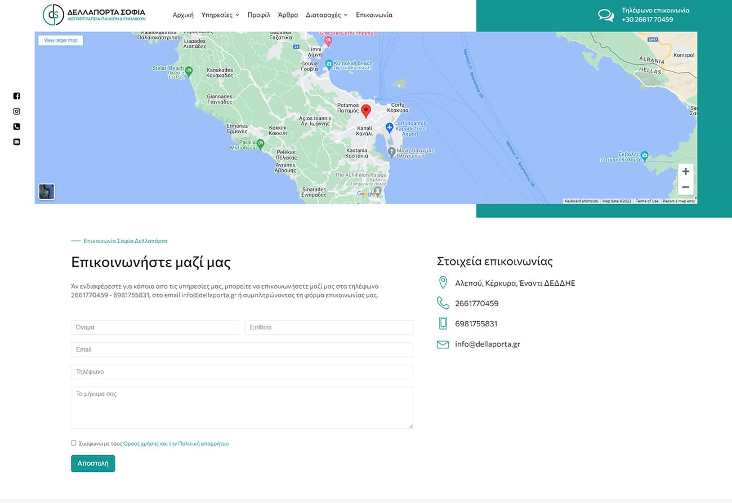The width and height of the screenshot is (732, 503).
Task: Expand the Διαταραχές dropdown menu
Action: pyautogui.click(x=327, y=15)
